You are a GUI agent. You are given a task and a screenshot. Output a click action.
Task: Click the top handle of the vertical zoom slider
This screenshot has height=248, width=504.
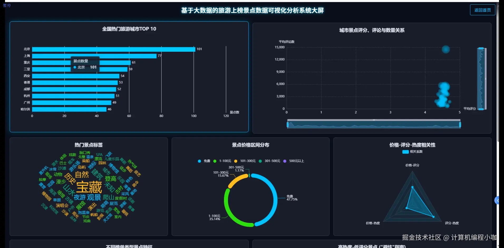pos(481,48)
